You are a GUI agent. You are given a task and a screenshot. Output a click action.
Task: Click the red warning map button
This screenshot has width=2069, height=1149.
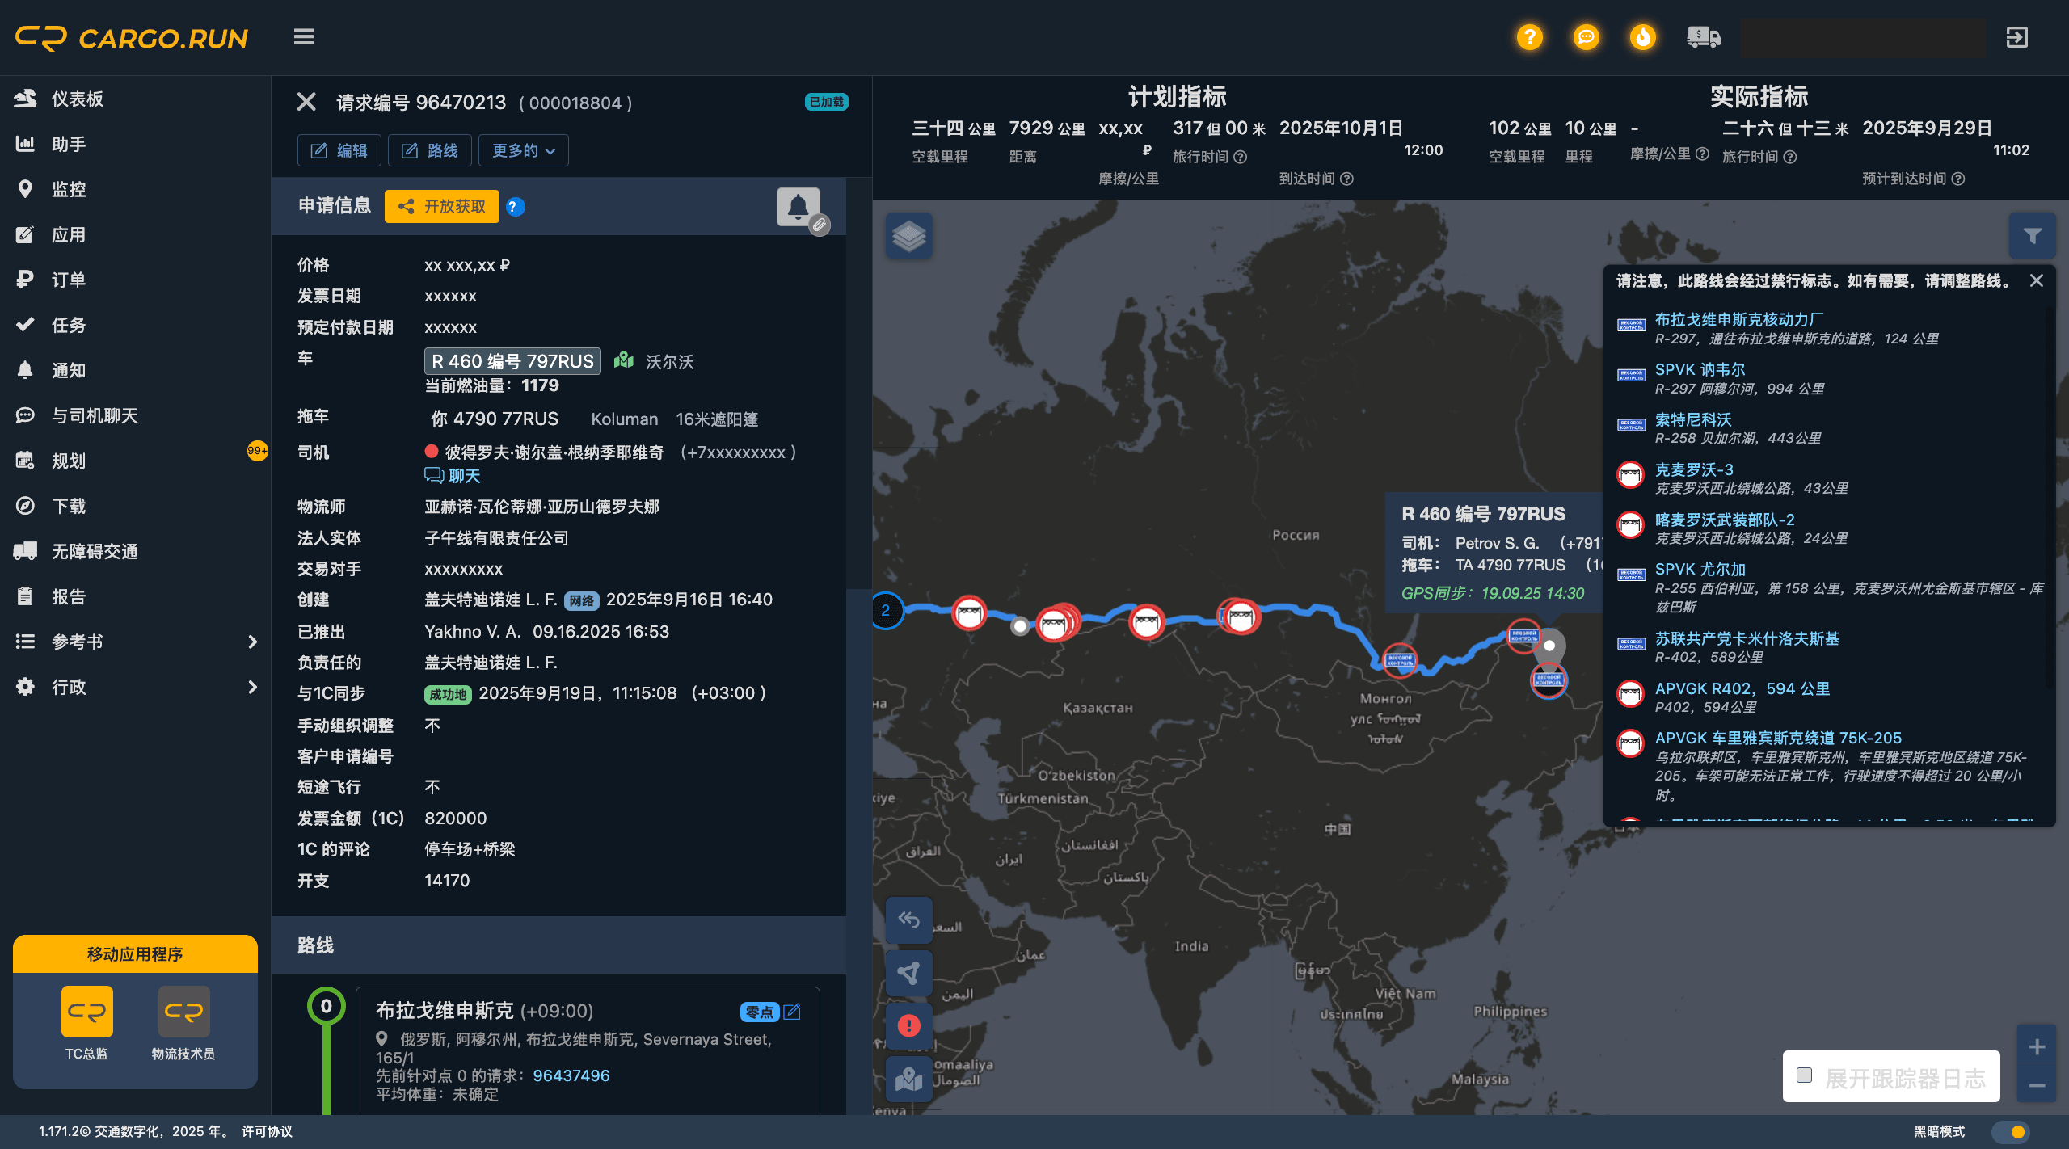[x=909, y=1025]
